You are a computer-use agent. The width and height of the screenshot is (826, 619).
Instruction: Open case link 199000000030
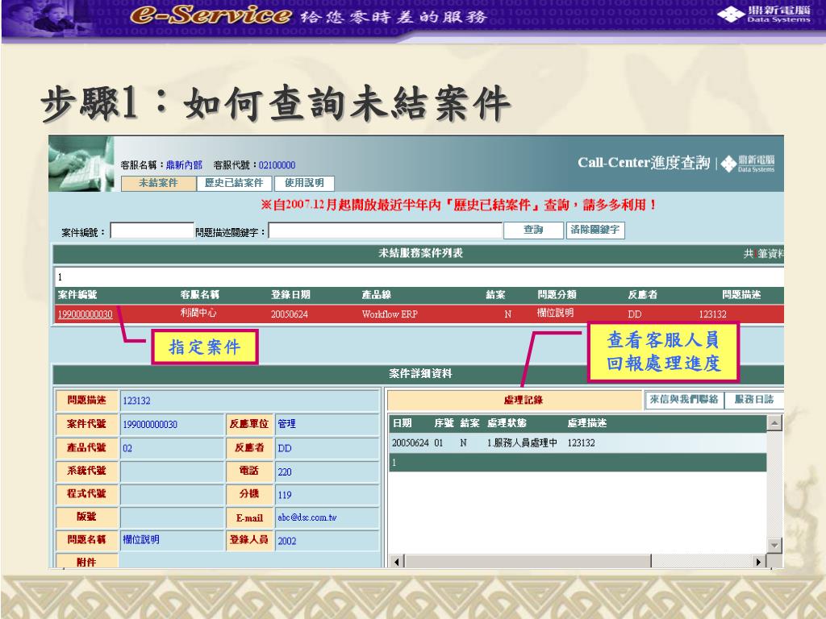coord(85,314)
